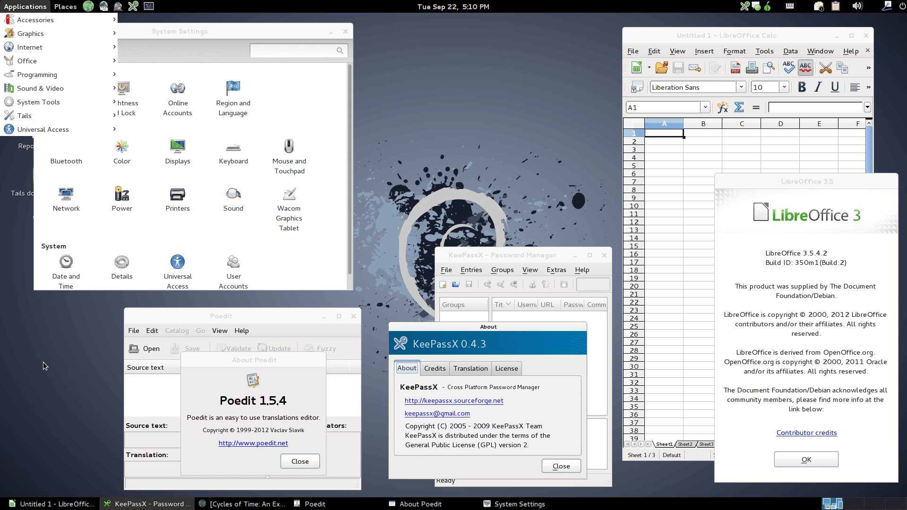Switch to the Credits tab in About KeePassX
907x510 pixels.
click(x=435, y=368)
